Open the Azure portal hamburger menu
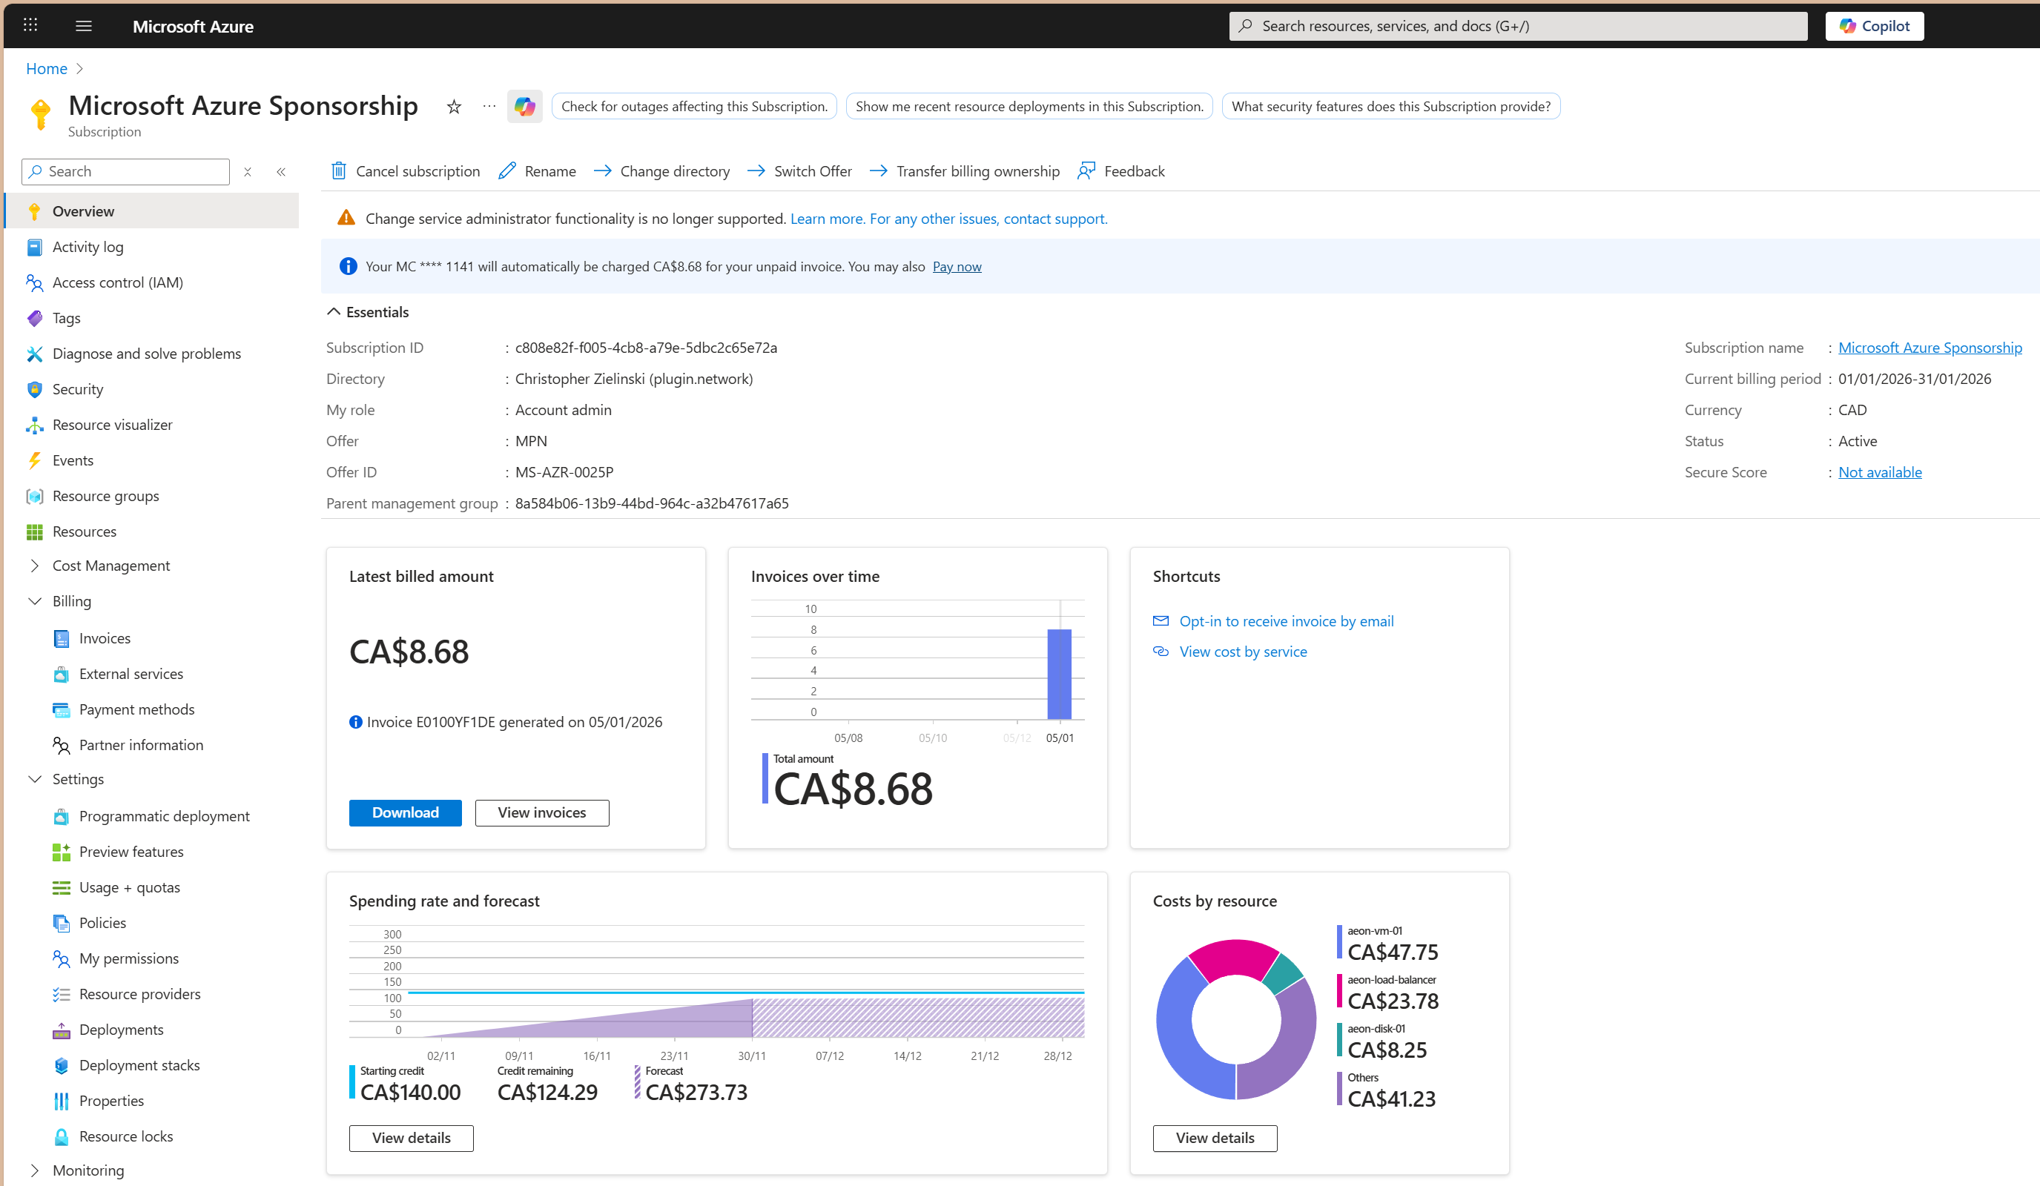This screenshot has width=2040, height=1186. [x=83, y=25]
